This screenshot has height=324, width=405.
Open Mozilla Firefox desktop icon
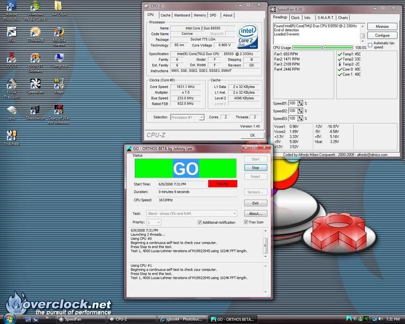point(59,36)
